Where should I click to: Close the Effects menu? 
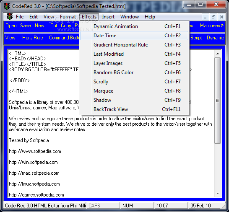tap(89, 17)
